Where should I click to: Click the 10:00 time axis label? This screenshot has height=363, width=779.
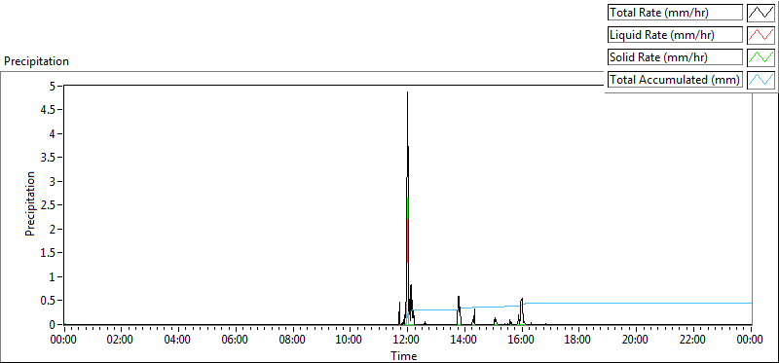pyautogui.click(x=350, y=341)
